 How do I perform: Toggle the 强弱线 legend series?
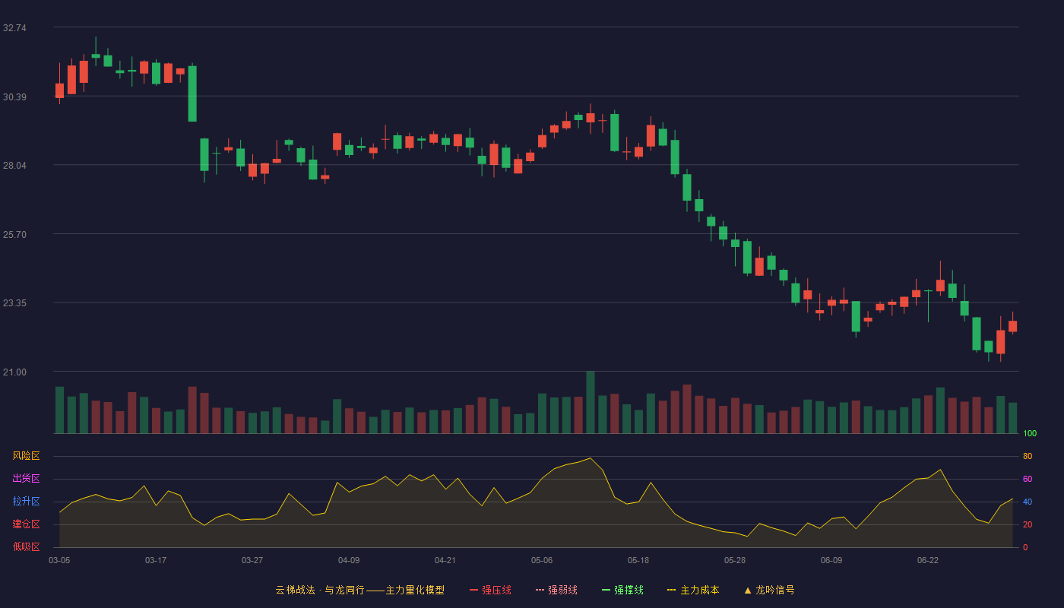tap(556, 590)
